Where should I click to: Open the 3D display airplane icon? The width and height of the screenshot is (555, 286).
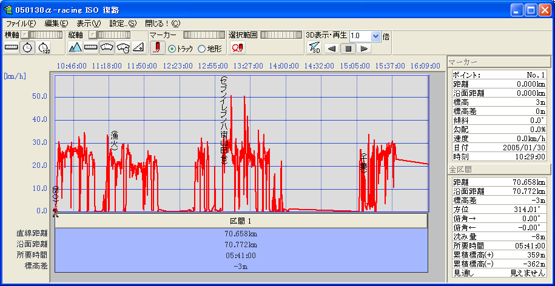click(314, 48)
